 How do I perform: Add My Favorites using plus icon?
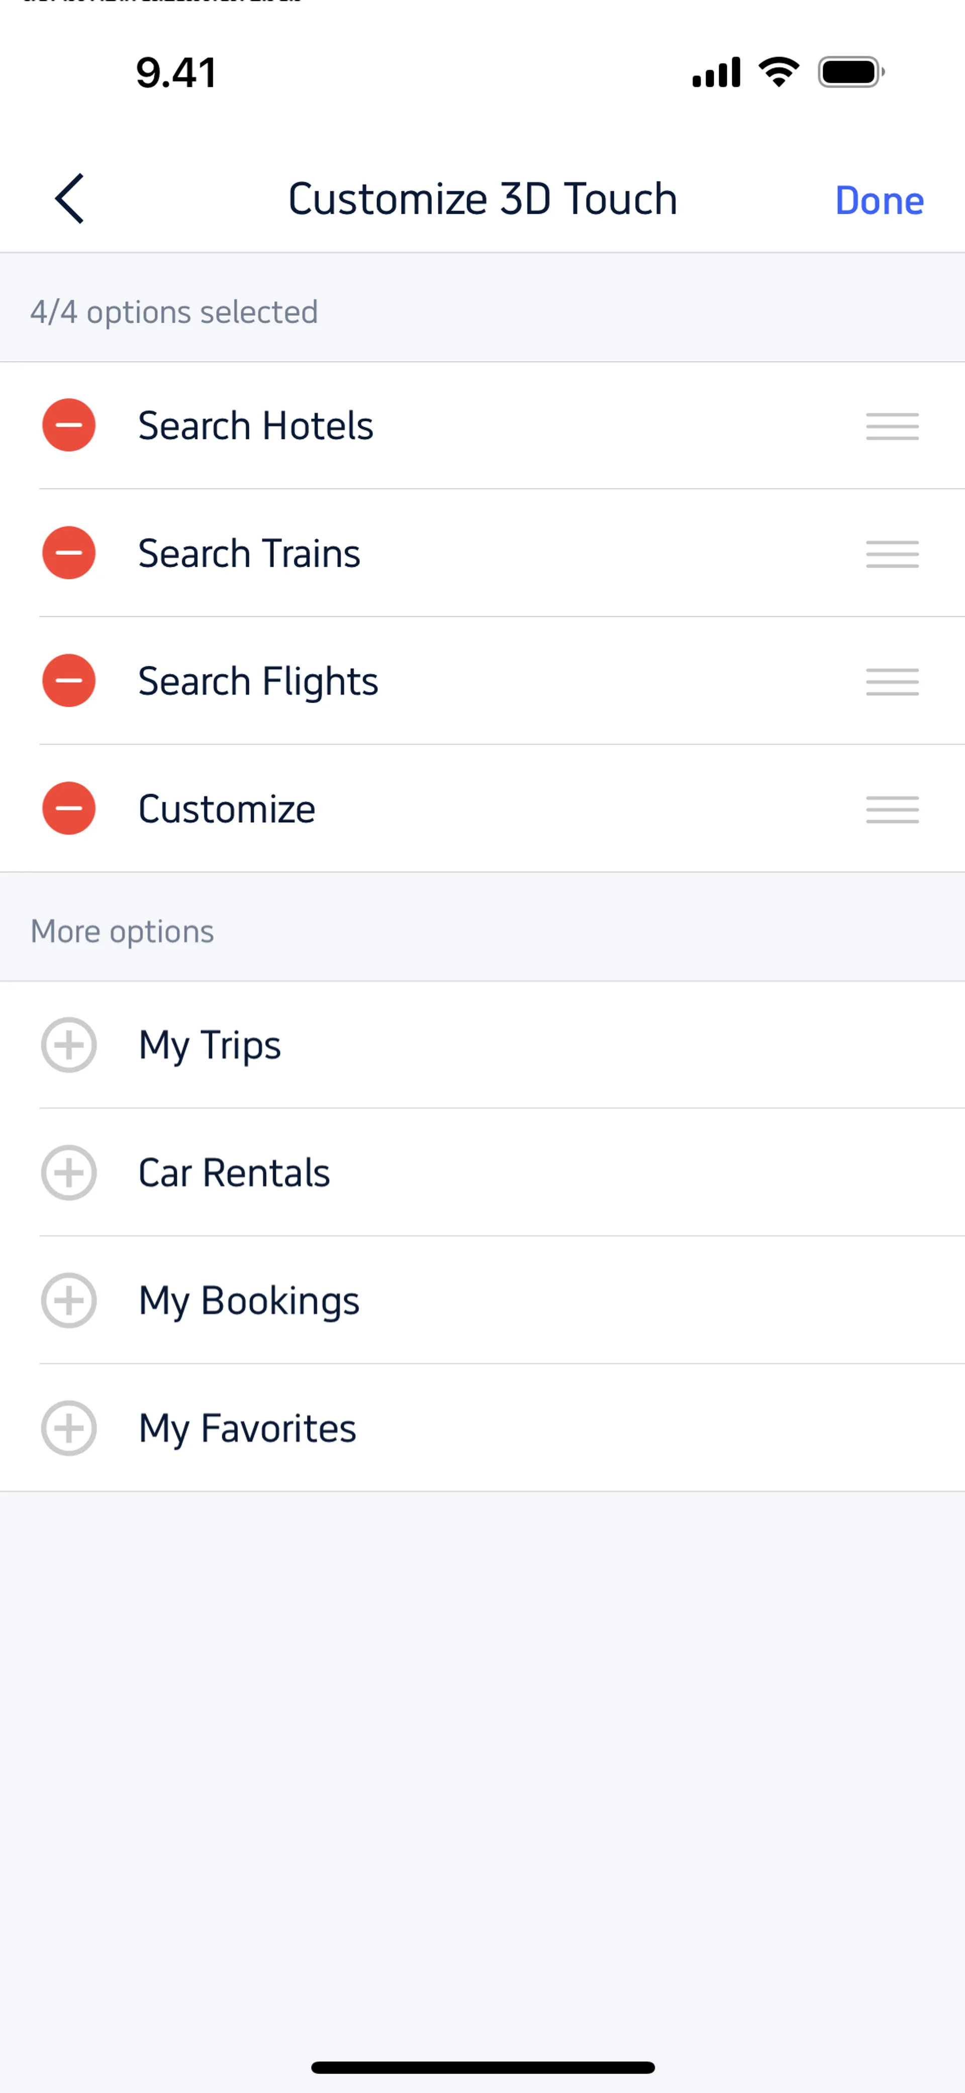tap(69, 1428)
